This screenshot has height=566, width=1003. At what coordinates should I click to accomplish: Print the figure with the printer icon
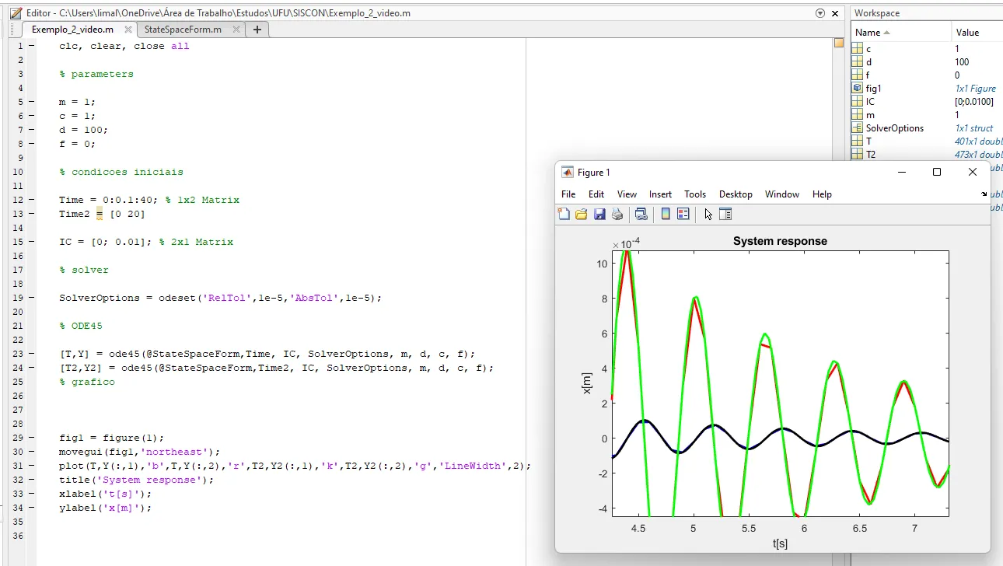click(x=617, y=215)
